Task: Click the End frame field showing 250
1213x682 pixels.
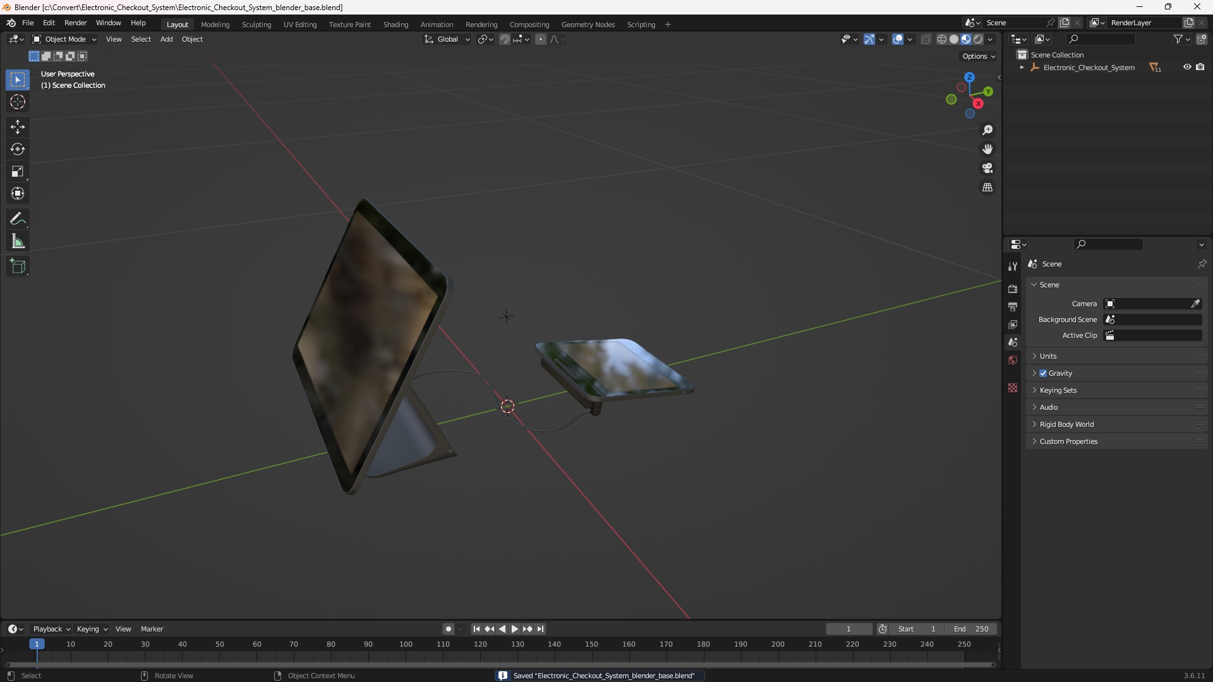Action: pyautogui.click(x=970, y=629)
